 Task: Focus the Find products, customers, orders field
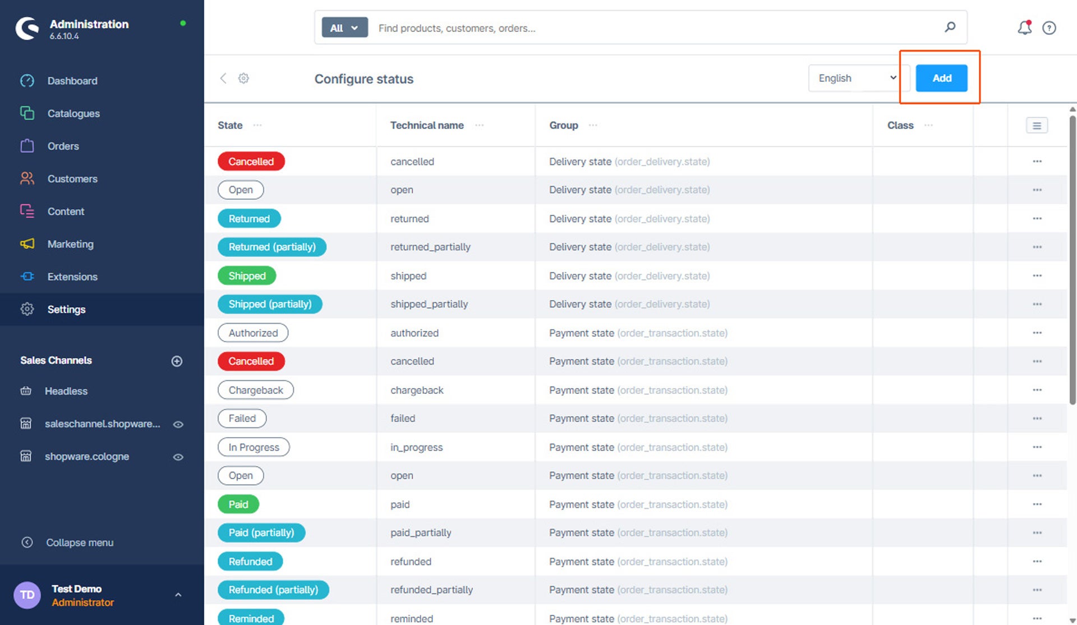[656, 27]
